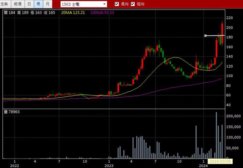
Task: Select the 日 daily chart period
Action: pos(29,4)
